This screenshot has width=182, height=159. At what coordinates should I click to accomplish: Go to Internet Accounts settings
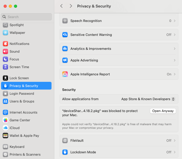pyautogui.click(x=26, y=112)
